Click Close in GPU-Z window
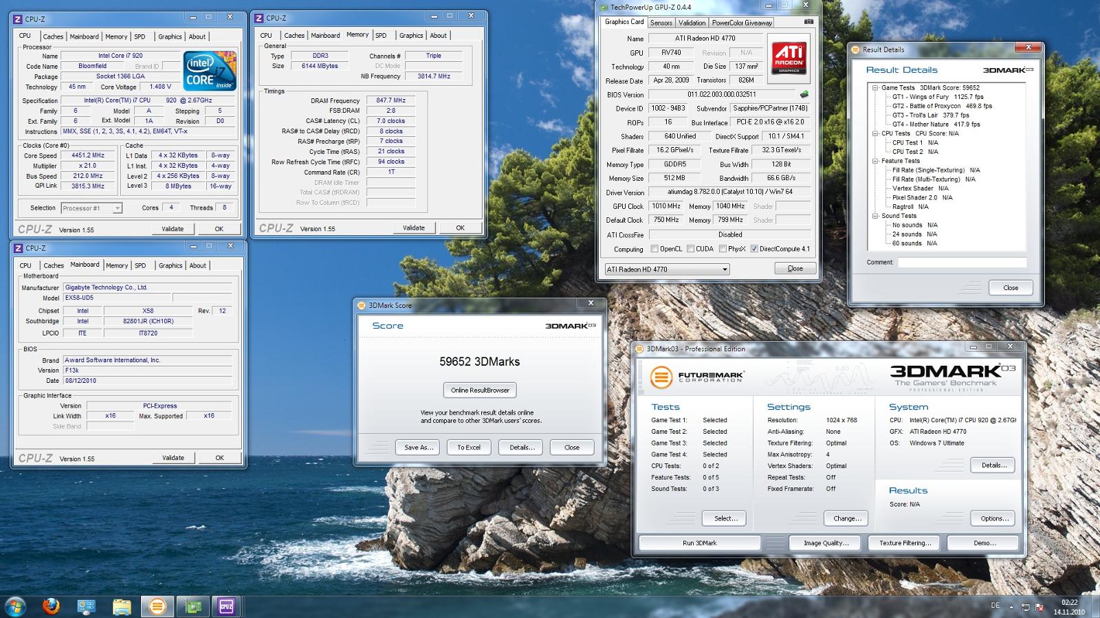Viewport: 1100px width, 618px height. 795,268
